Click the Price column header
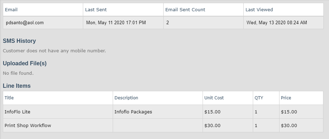This screenshot has width=329, height=139. click(x=286, y=98)
